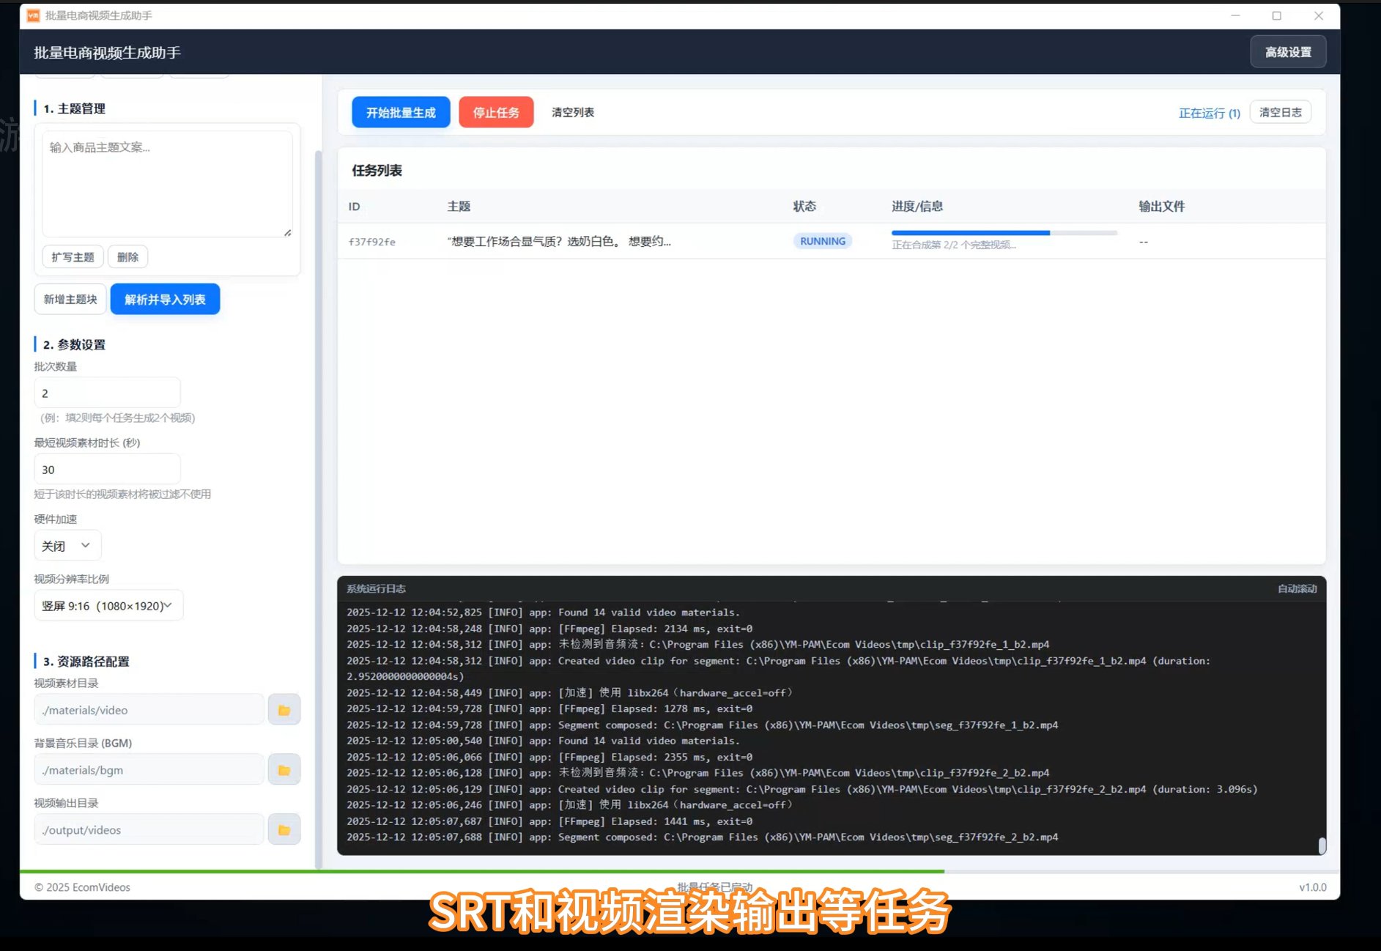Click the RUNNING status badge
The height and width of the screenshot is (951, 1381).
[x=822, y=241]
